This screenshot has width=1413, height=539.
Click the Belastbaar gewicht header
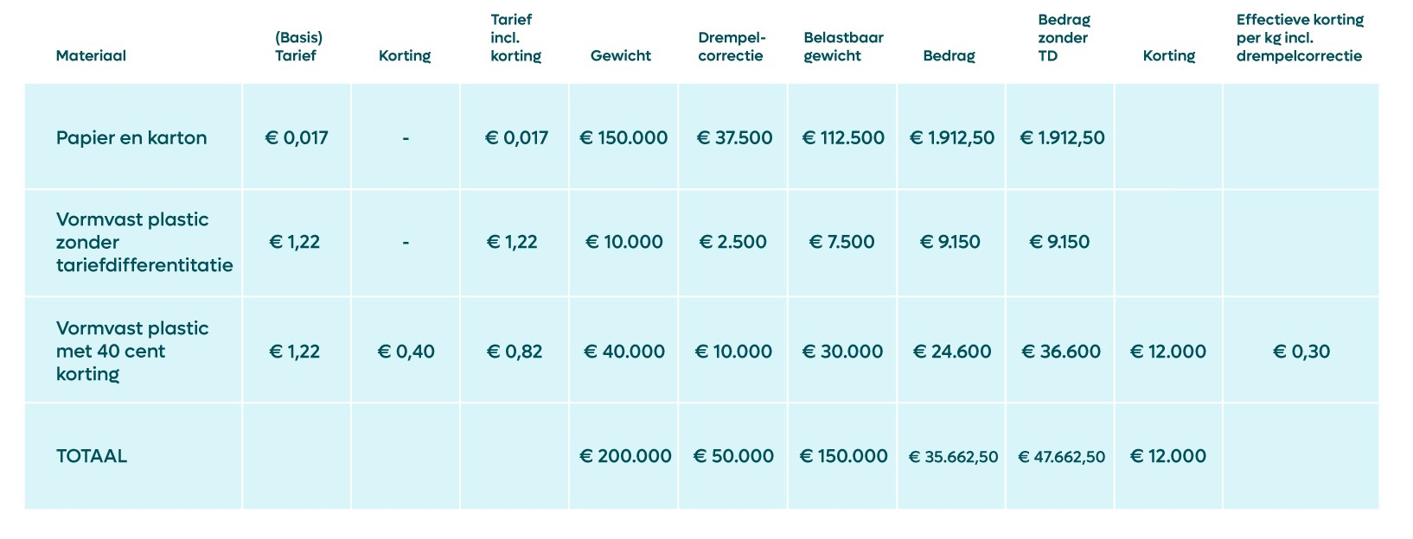(x=843, y=47)
